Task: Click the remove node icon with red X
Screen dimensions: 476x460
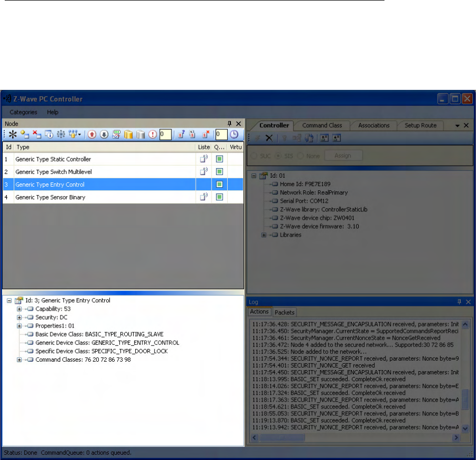Action: click(37, 135)
